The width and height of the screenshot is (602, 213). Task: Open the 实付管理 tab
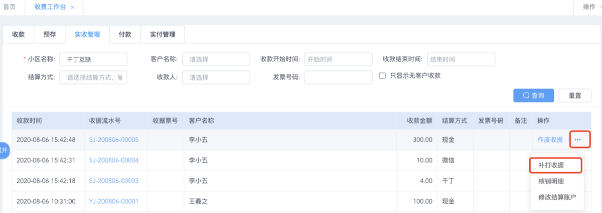coord(163,34)
